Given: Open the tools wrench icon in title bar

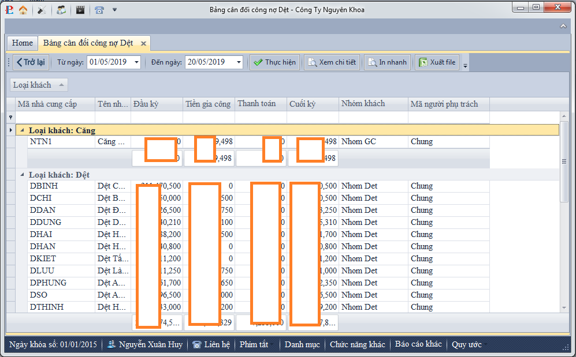Looking at the screenshot, I should (42, 10).
